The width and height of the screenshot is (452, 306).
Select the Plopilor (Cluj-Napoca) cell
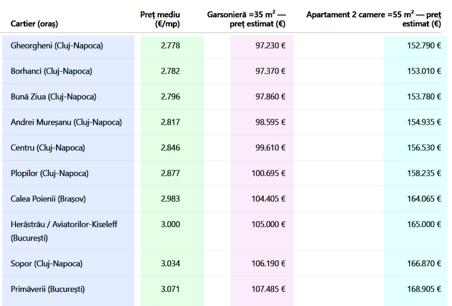[x=49, y=173]
